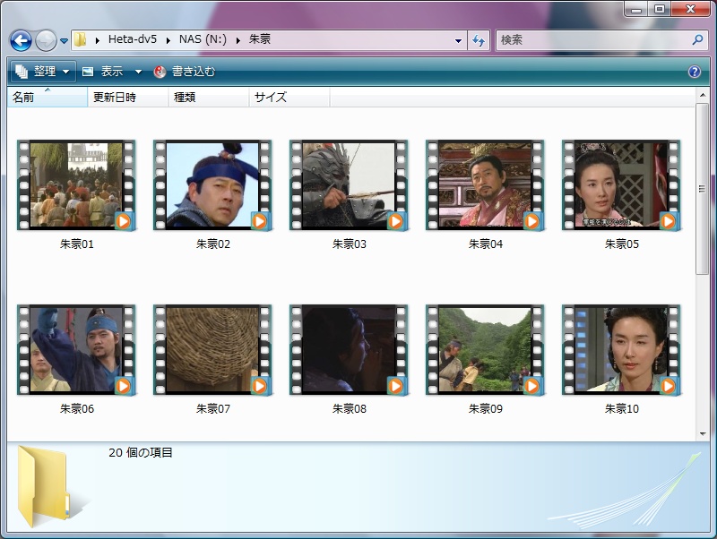717x539 pixels.
Task: Click the 表示 views button
Action: pos(104,72)
